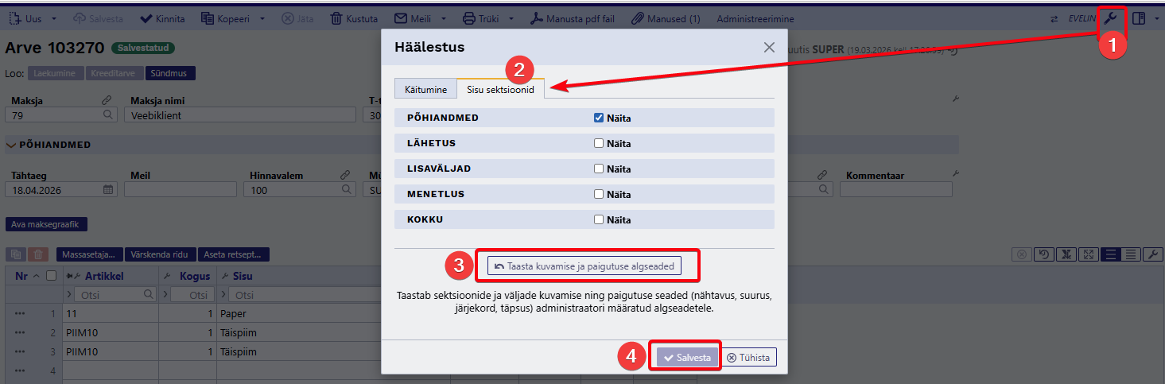Close the Häälestus dialog with X
This screenshot has width=1165, height=384.
point(769,47)
